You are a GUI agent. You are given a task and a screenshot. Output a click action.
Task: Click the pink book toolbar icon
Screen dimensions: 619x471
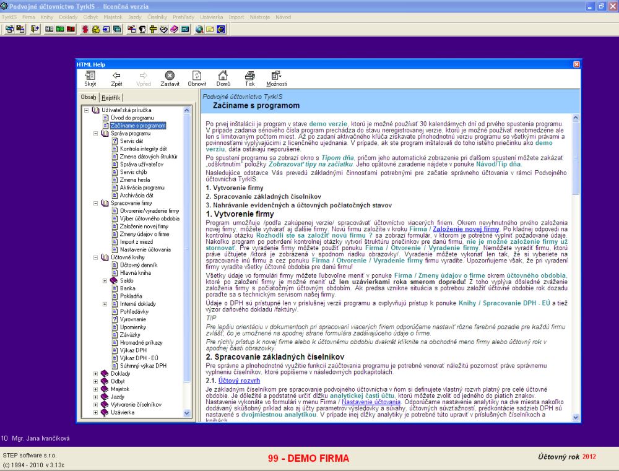pyautogui.click(x=174, y=29)
